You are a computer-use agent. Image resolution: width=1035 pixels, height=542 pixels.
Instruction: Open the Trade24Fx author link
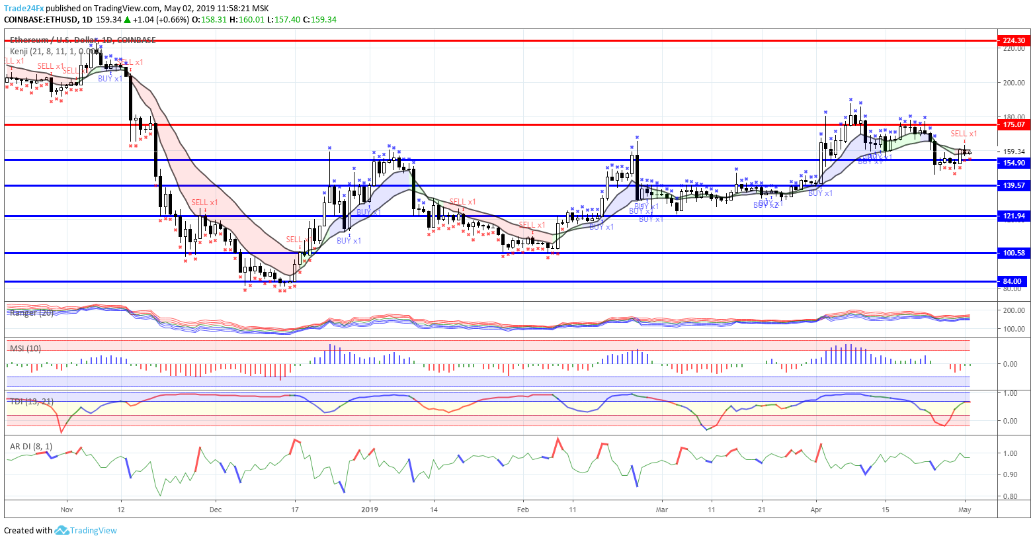[x=24, y=9]
